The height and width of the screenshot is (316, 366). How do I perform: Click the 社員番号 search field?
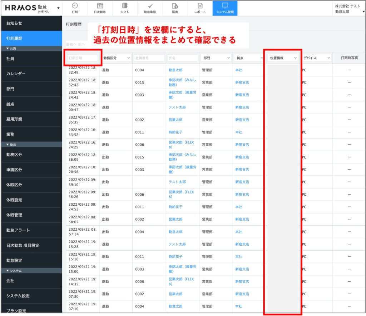click(x=149, y=58)
